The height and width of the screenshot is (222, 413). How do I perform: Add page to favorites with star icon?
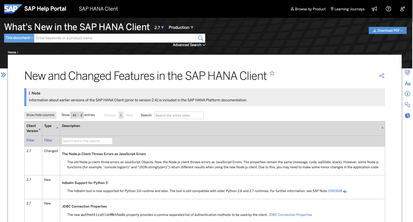point(272,73)
